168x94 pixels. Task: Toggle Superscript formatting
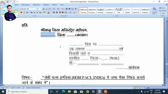click(37, 13)
